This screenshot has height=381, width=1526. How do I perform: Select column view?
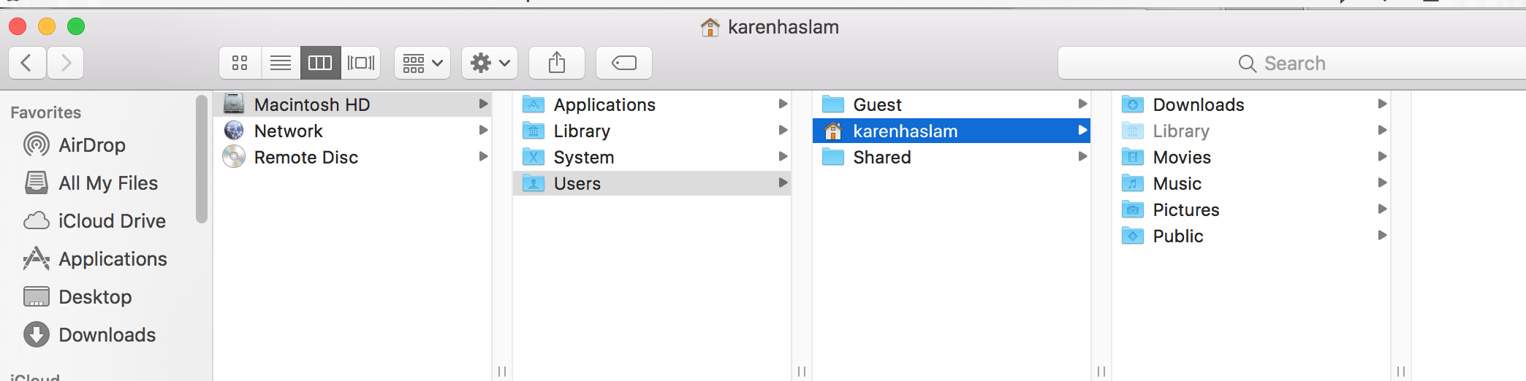click(320, 63)
